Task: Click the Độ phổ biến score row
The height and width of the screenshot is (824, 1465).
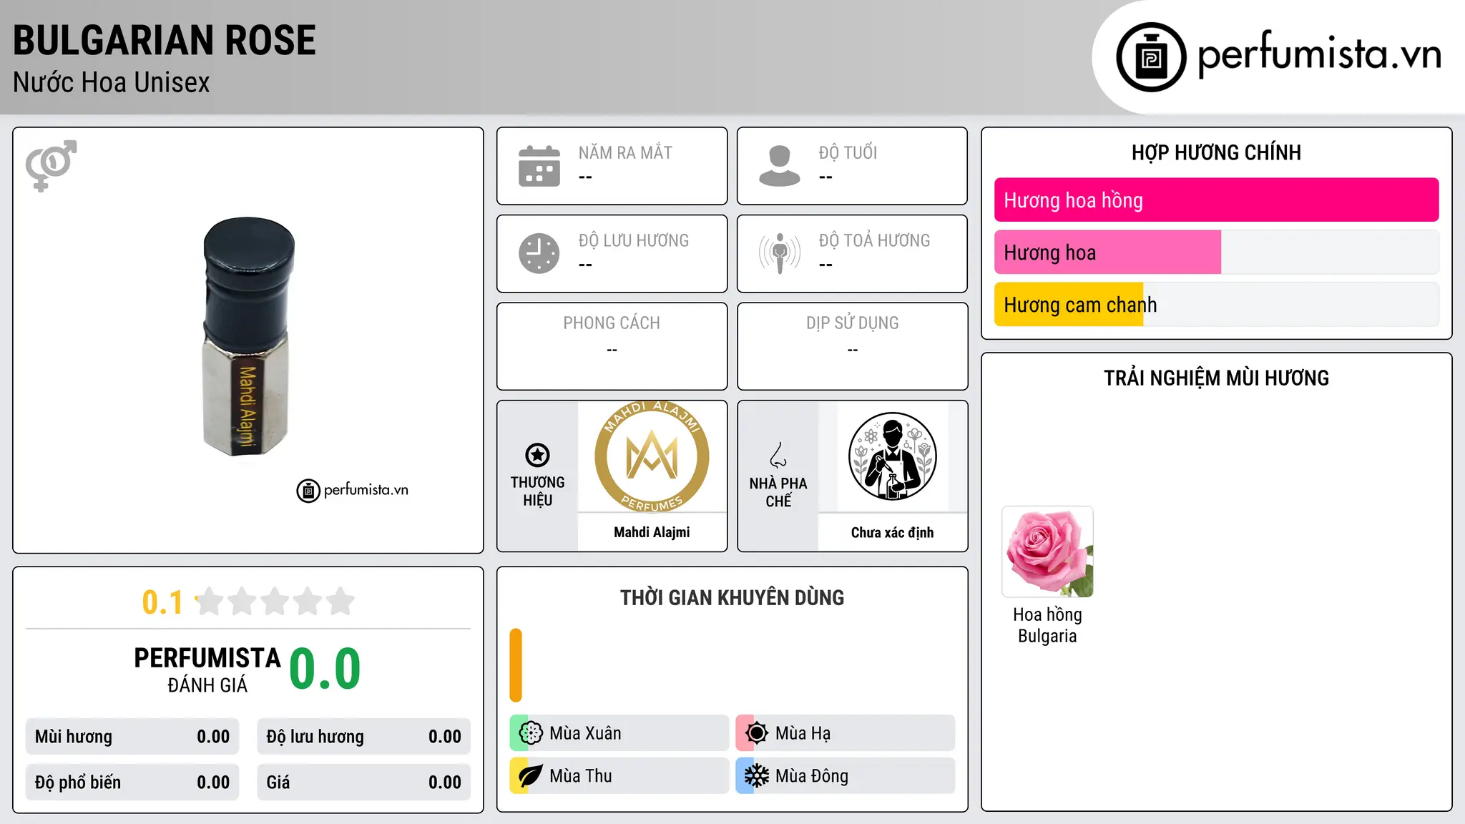Action: click(132, 783)
